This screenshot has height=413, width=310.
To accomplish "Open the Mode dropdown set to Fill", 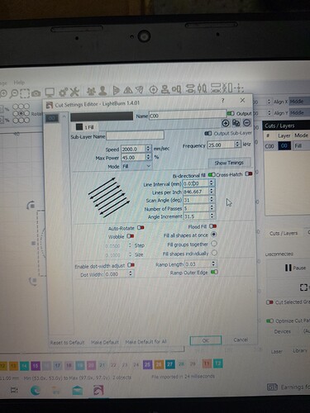I will pyautogui.click(x=136, y=166).
